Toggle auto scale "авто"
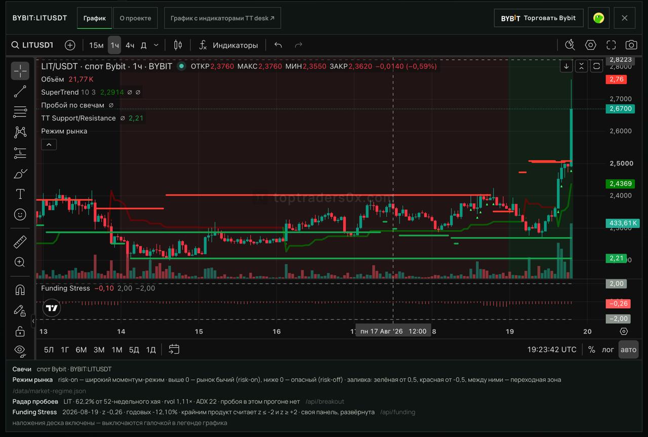 628,349
